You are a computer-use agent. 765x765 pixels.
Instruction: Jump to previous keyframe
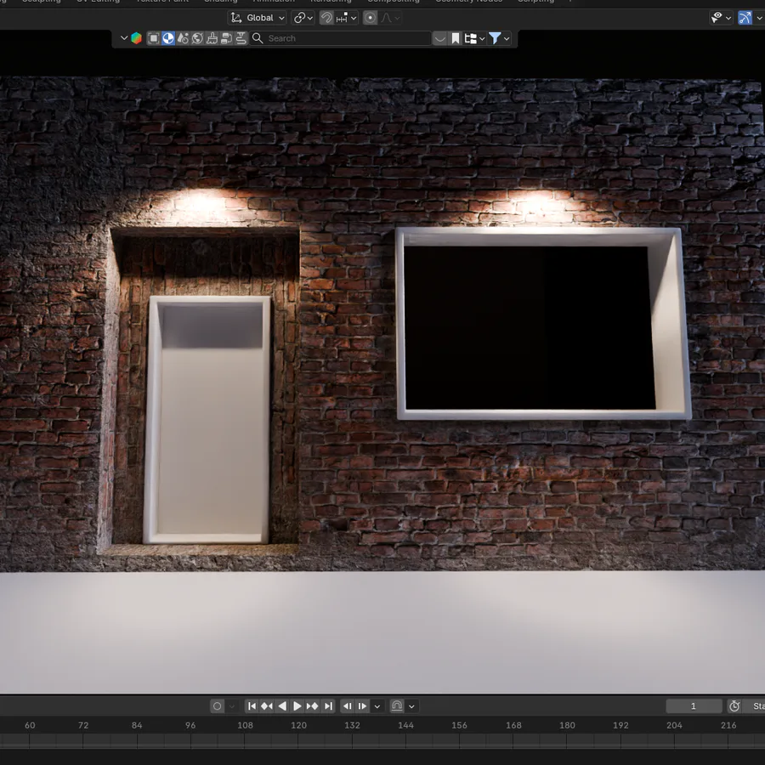coord(267,706)
